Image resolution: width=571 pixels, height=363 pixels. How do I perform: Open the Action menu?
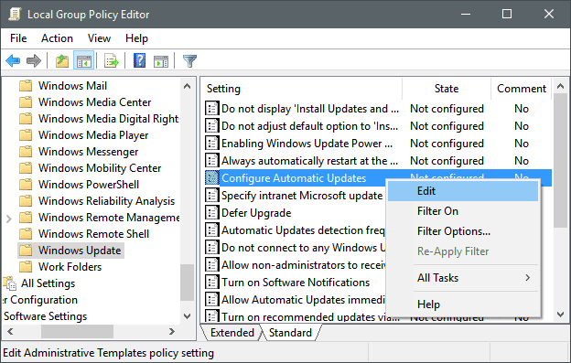point(57,38)
